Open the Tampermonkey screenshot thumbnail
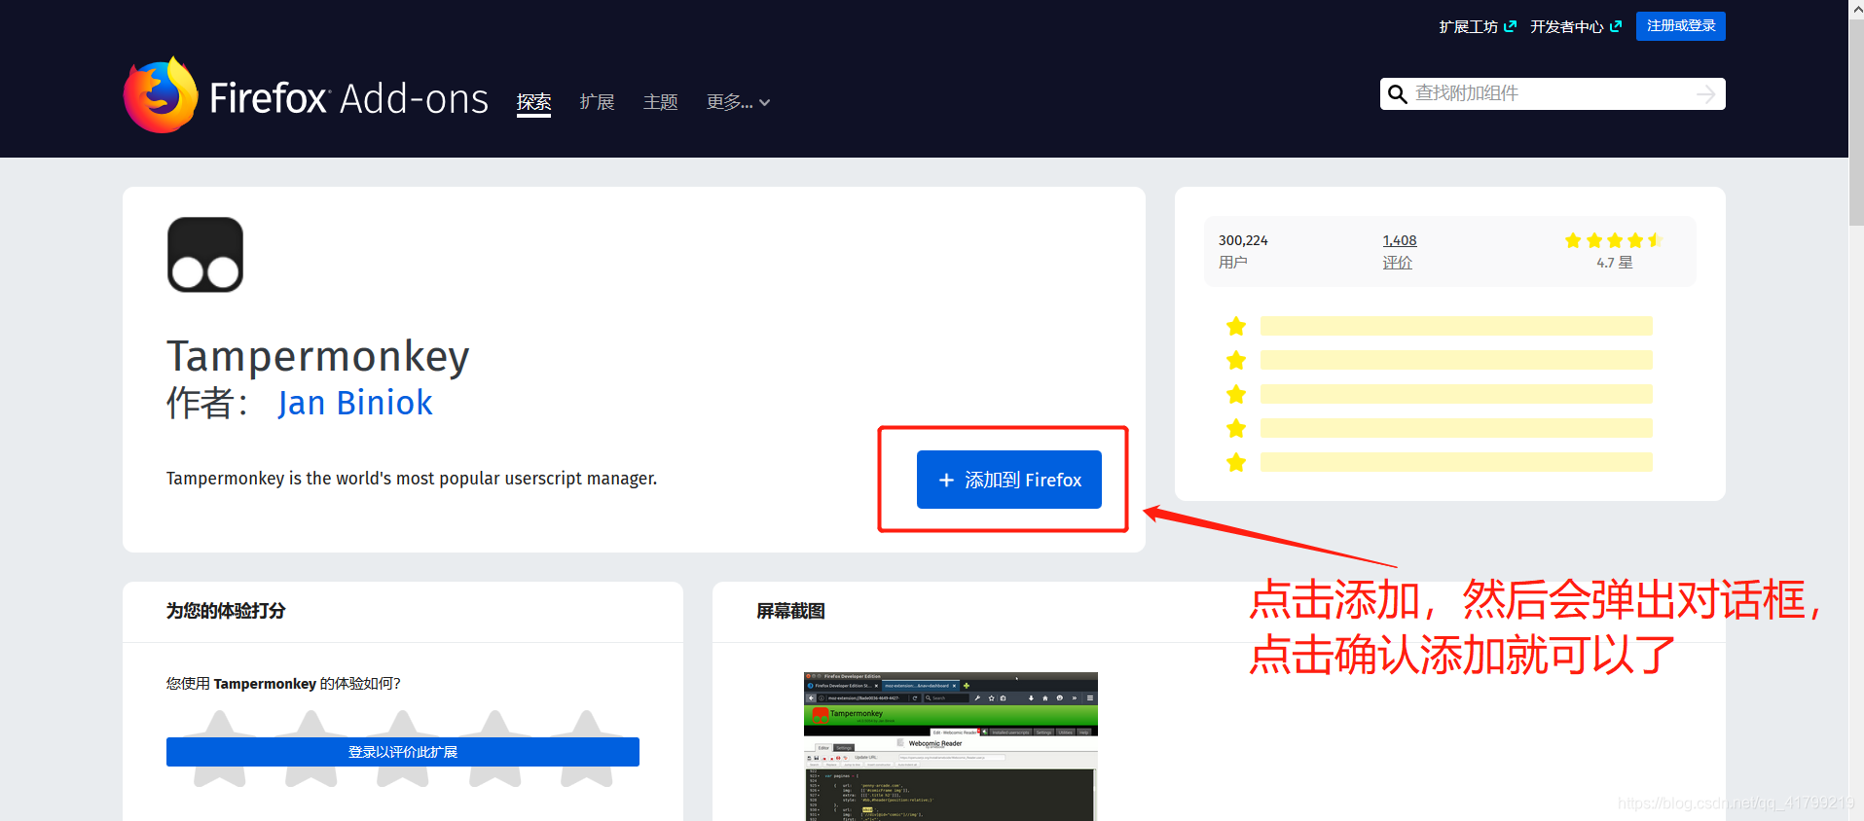 951,746
